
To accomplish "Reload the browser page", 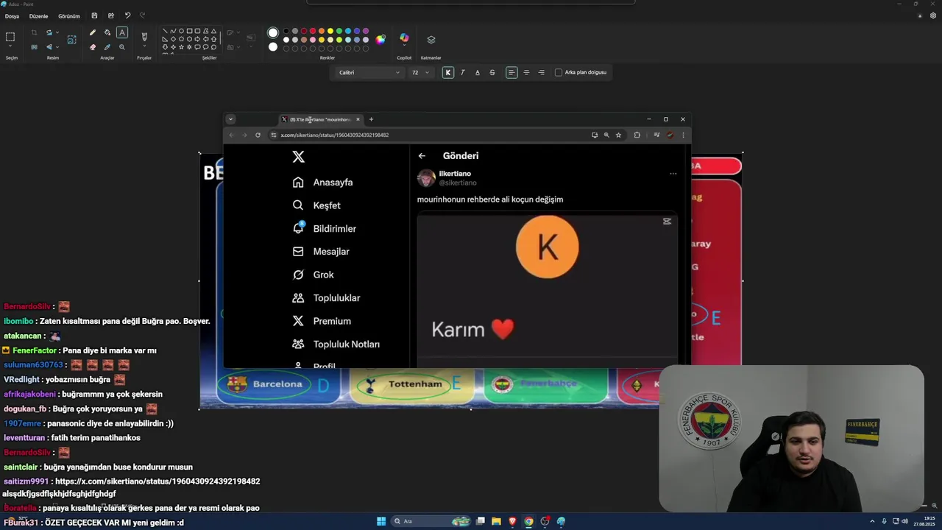I will click(x=258, y=135).
